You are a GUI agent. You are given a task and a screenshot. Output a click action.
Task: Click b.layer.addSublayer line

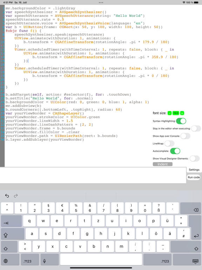click(x=45, y=140)
